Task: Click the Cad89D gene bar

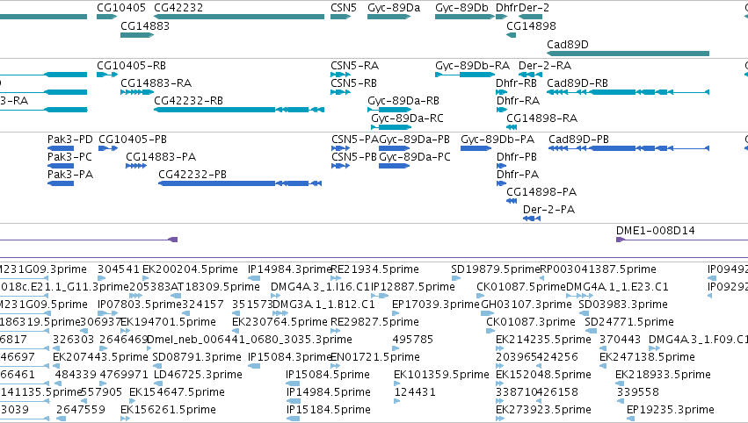Action: click(628, 54)
